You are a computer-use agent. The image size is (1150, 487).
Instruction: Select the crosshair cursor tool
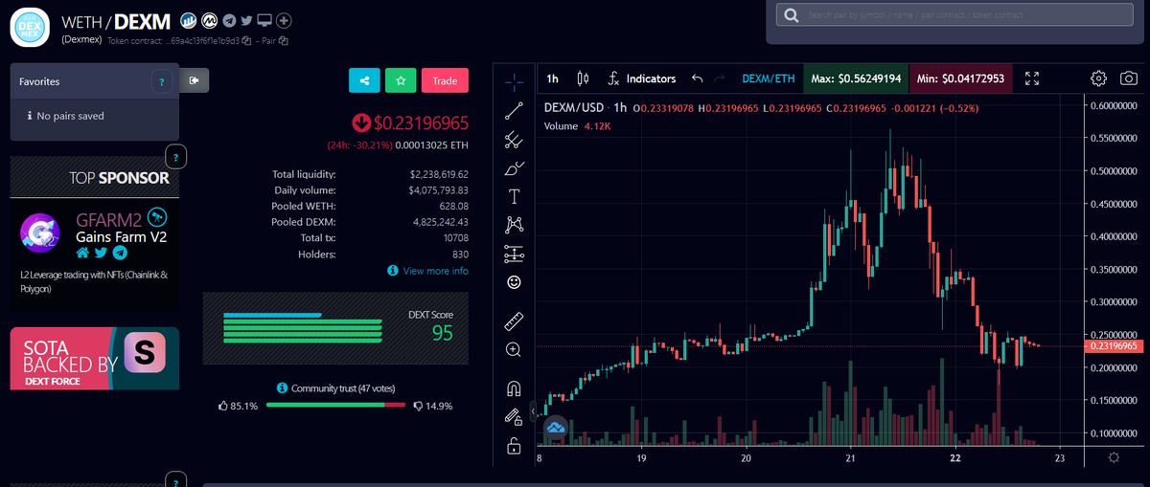(x=514, y=80)
